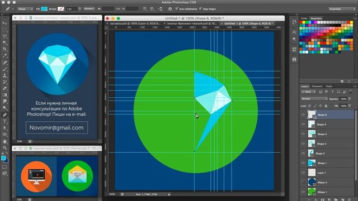Select the Healing Brush tool
The image size is (358, 201).
(4, 63)
